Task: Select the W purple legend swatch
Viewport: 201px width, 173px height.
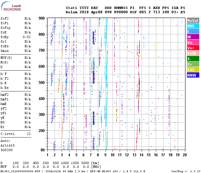Action: tap(193, 37)
